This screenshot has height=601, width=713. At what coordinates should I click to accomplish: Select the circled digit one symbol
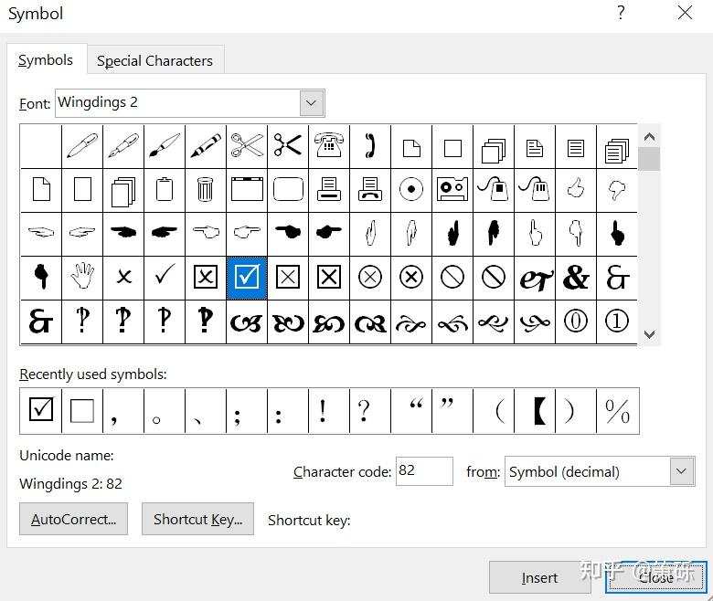coord(617,322)
